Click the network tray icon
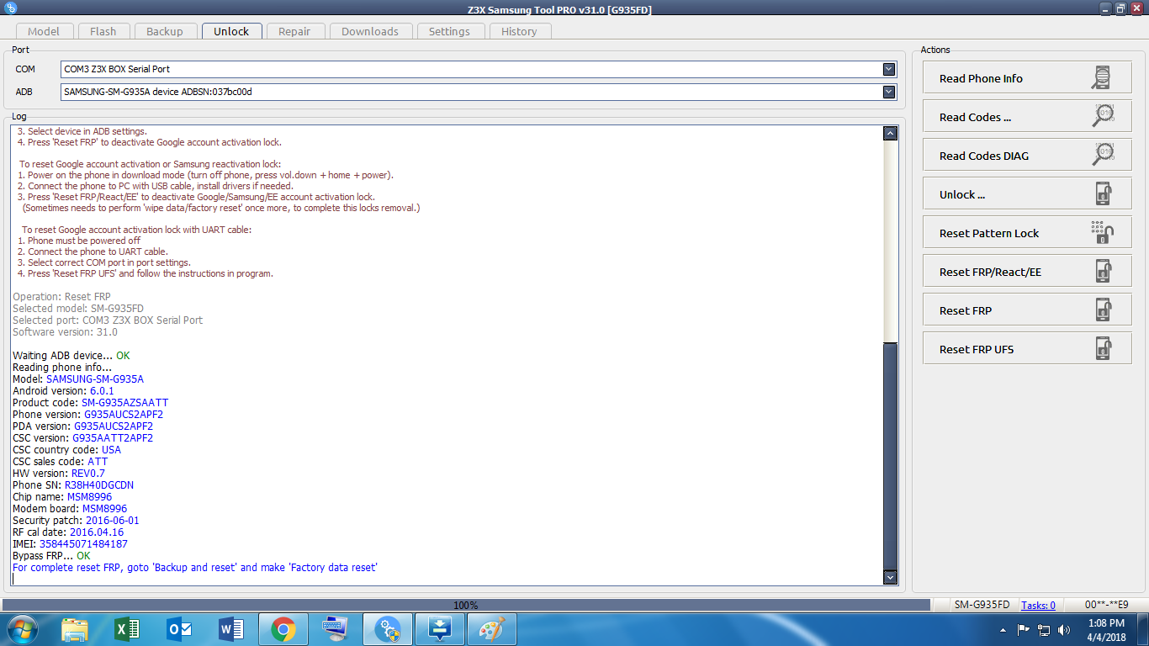 coord(1044,629)
